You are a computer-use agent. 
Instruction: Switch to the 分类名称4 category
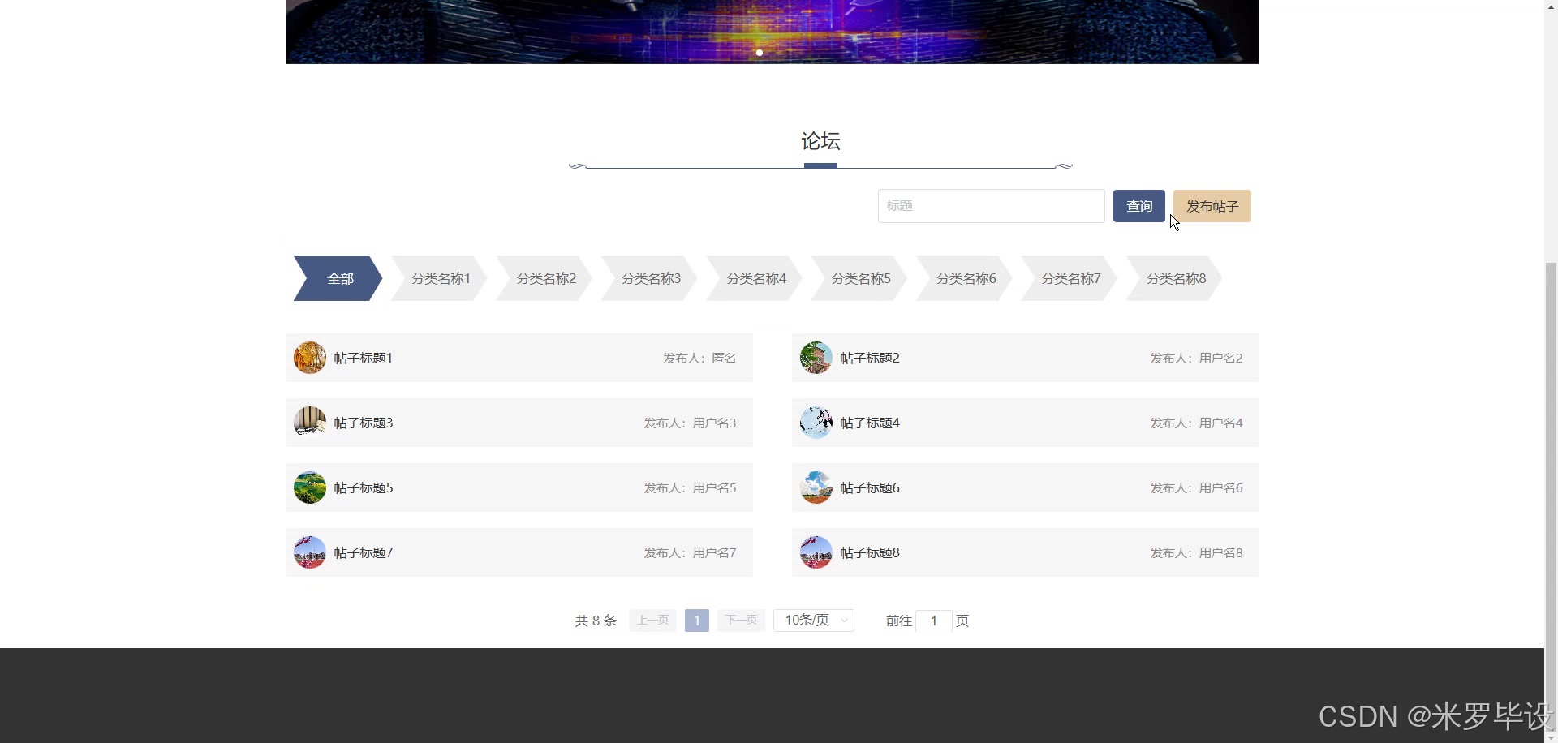click(755, 278)
